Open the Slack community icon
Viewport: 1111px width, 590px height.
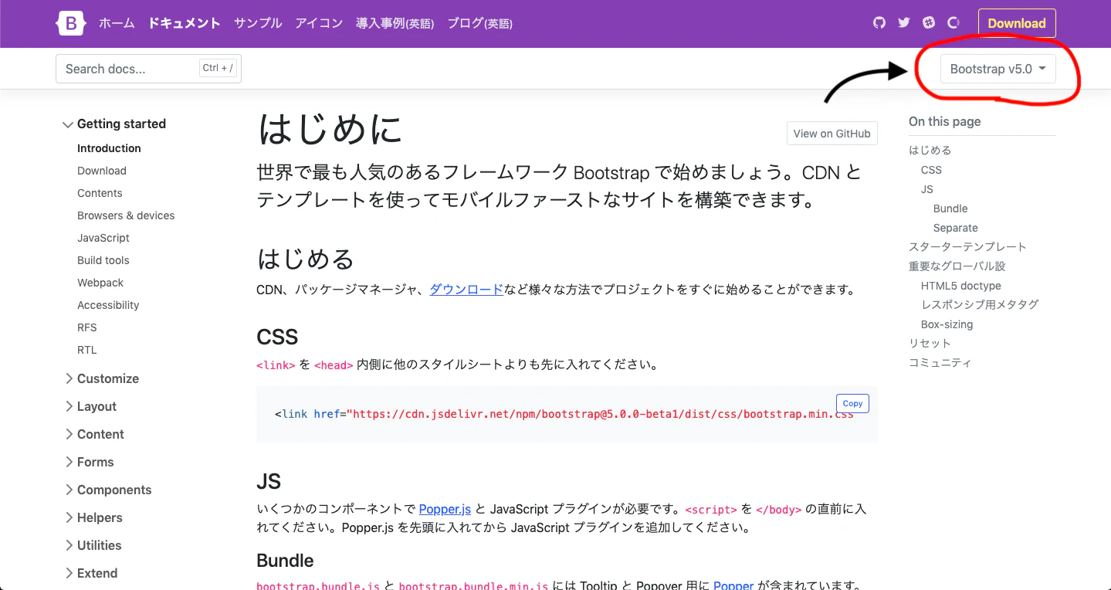tap(928, 22)
